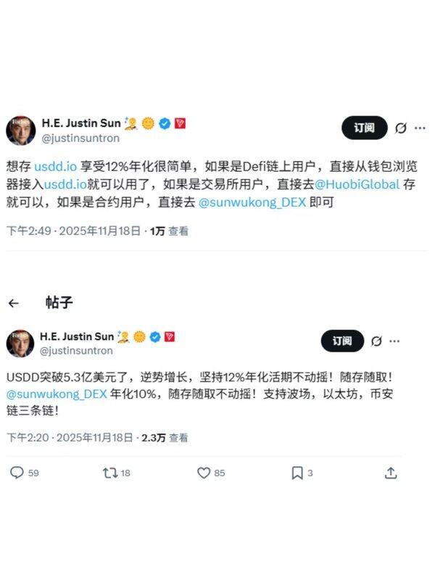The image size is (435, 580).
Task: Open the top tweet's profile avatar
Action: tap(21, 130)
